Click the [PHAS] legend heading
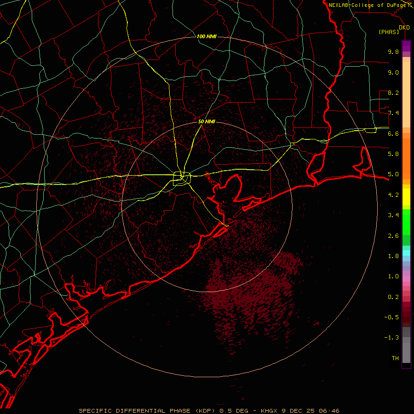414x414 pixels. tap(389, 32)
